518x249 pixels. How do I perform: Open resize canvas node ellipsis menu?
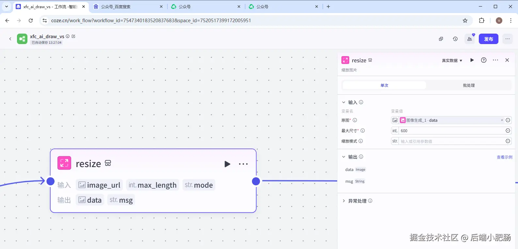[243, 164]
